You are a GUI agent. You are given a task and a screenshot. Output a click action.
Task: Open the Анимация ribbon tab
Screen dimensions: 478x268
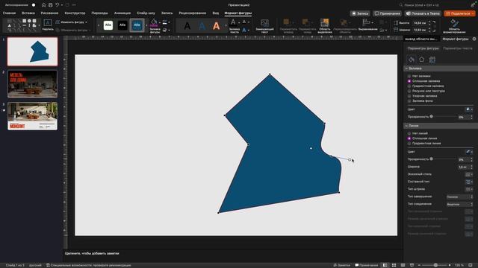coord(122,13)
